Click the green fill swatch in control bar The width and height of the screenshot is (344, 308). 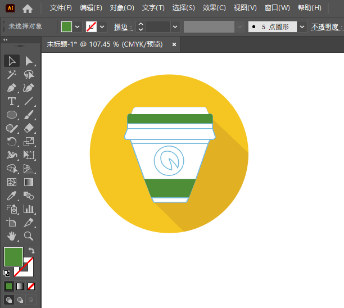pyautogui.click(x=66, y=27)
